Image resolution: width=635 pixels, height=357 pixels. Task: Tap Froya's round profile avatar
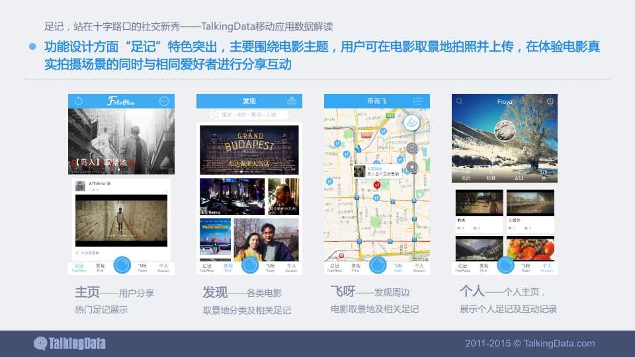[505, 130]
